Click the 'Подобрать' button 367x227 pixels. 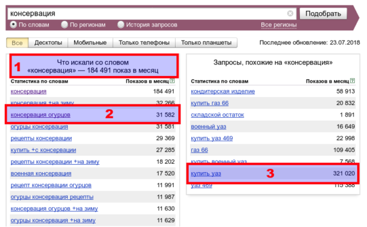pos(323,13)
